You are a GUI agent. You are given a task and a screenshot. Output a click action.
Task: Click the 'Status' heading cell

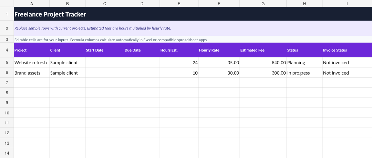(304, 50)
